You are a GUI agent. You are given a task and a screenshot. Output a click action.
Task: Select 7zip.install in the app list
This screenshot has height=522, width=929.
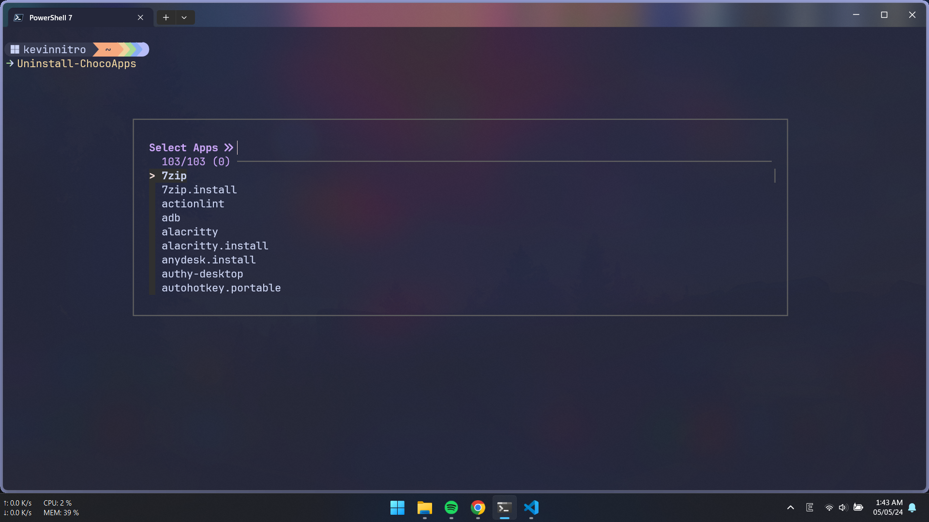pos(199,190)
